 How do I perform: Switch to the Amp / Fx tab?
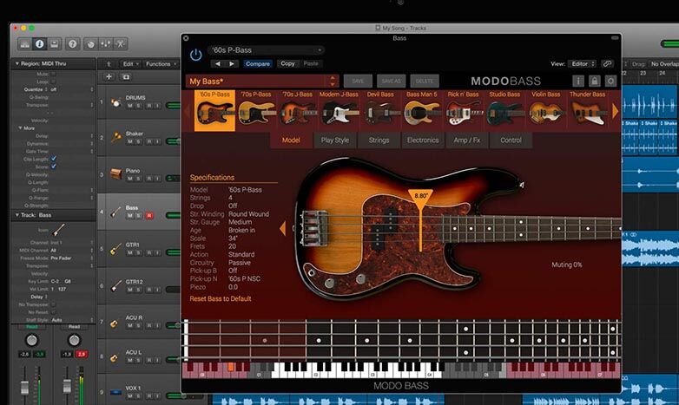click(x=467, y=140)
